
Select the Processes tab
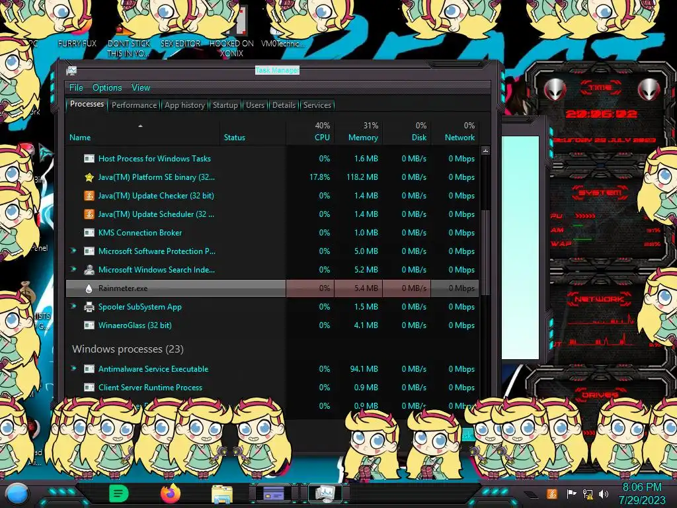click(87, 104)
